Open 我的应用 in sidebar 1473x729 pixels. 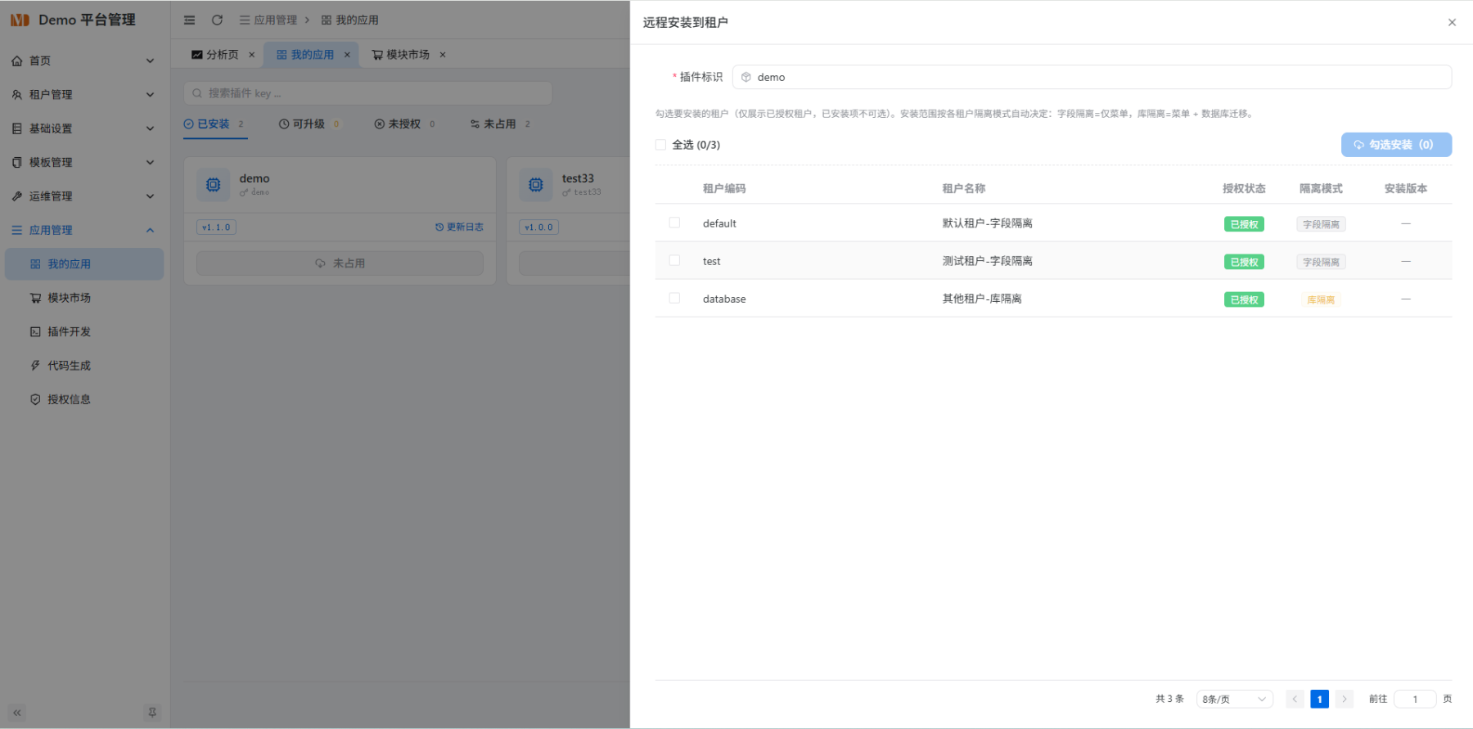coord(84,264)
